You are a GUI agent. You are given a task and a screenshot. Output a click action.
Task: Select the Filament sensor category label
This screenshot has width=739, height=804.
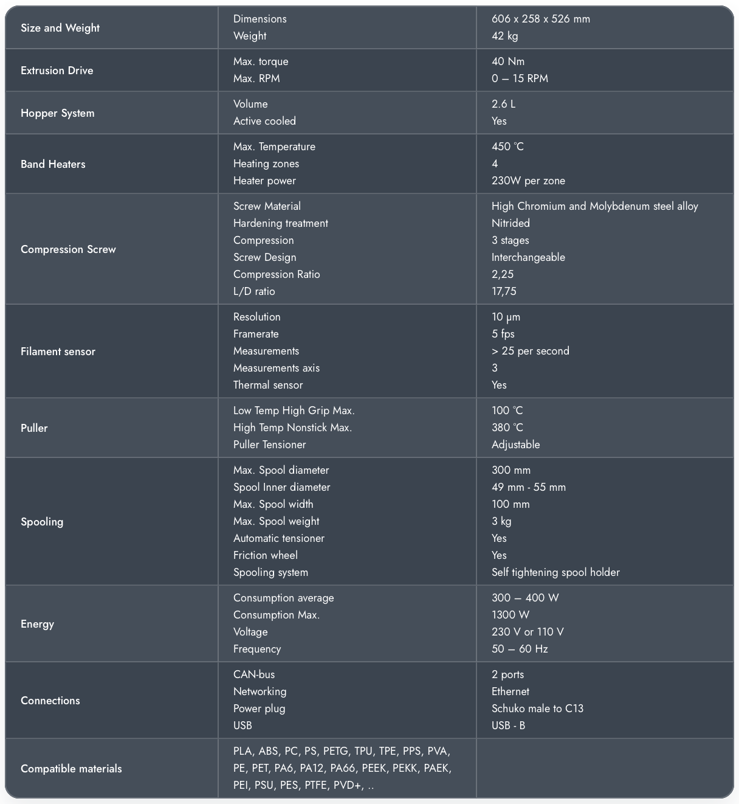click(x=58, y=352)
